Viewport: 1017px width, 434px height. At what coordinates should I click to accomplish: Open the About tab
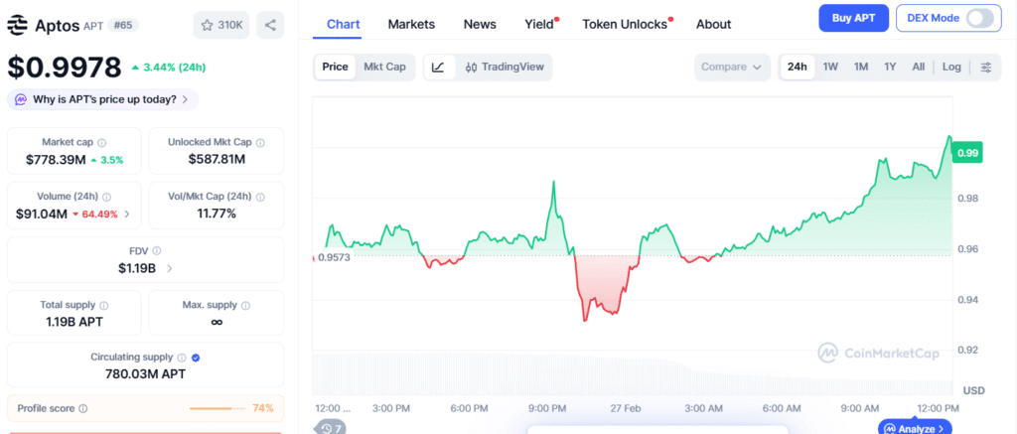[x=713, y=24]
